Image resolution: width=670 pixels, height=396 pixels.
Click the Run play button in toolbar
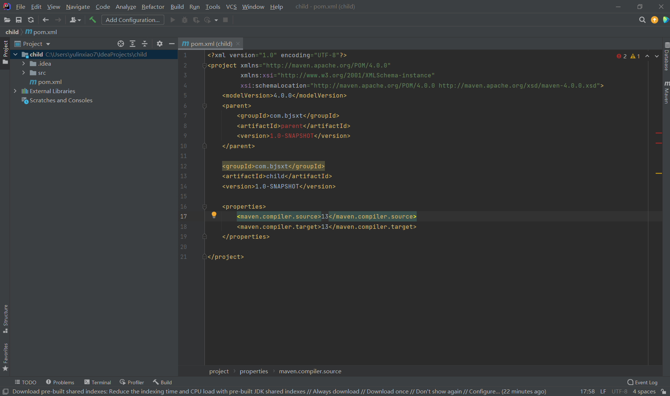[173, 20]
